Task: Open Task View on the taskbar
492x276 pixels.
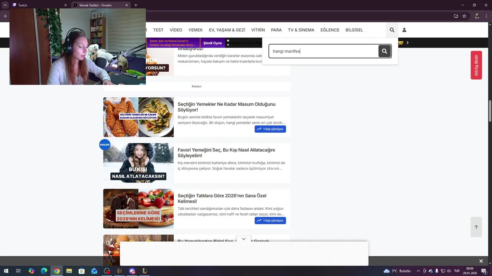Action: click(18, 271)
